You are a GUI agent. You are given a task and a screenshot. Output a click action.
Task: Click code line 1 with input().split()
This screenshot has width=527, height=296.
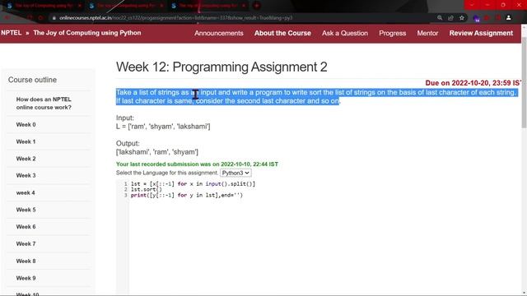pos(193,184)
